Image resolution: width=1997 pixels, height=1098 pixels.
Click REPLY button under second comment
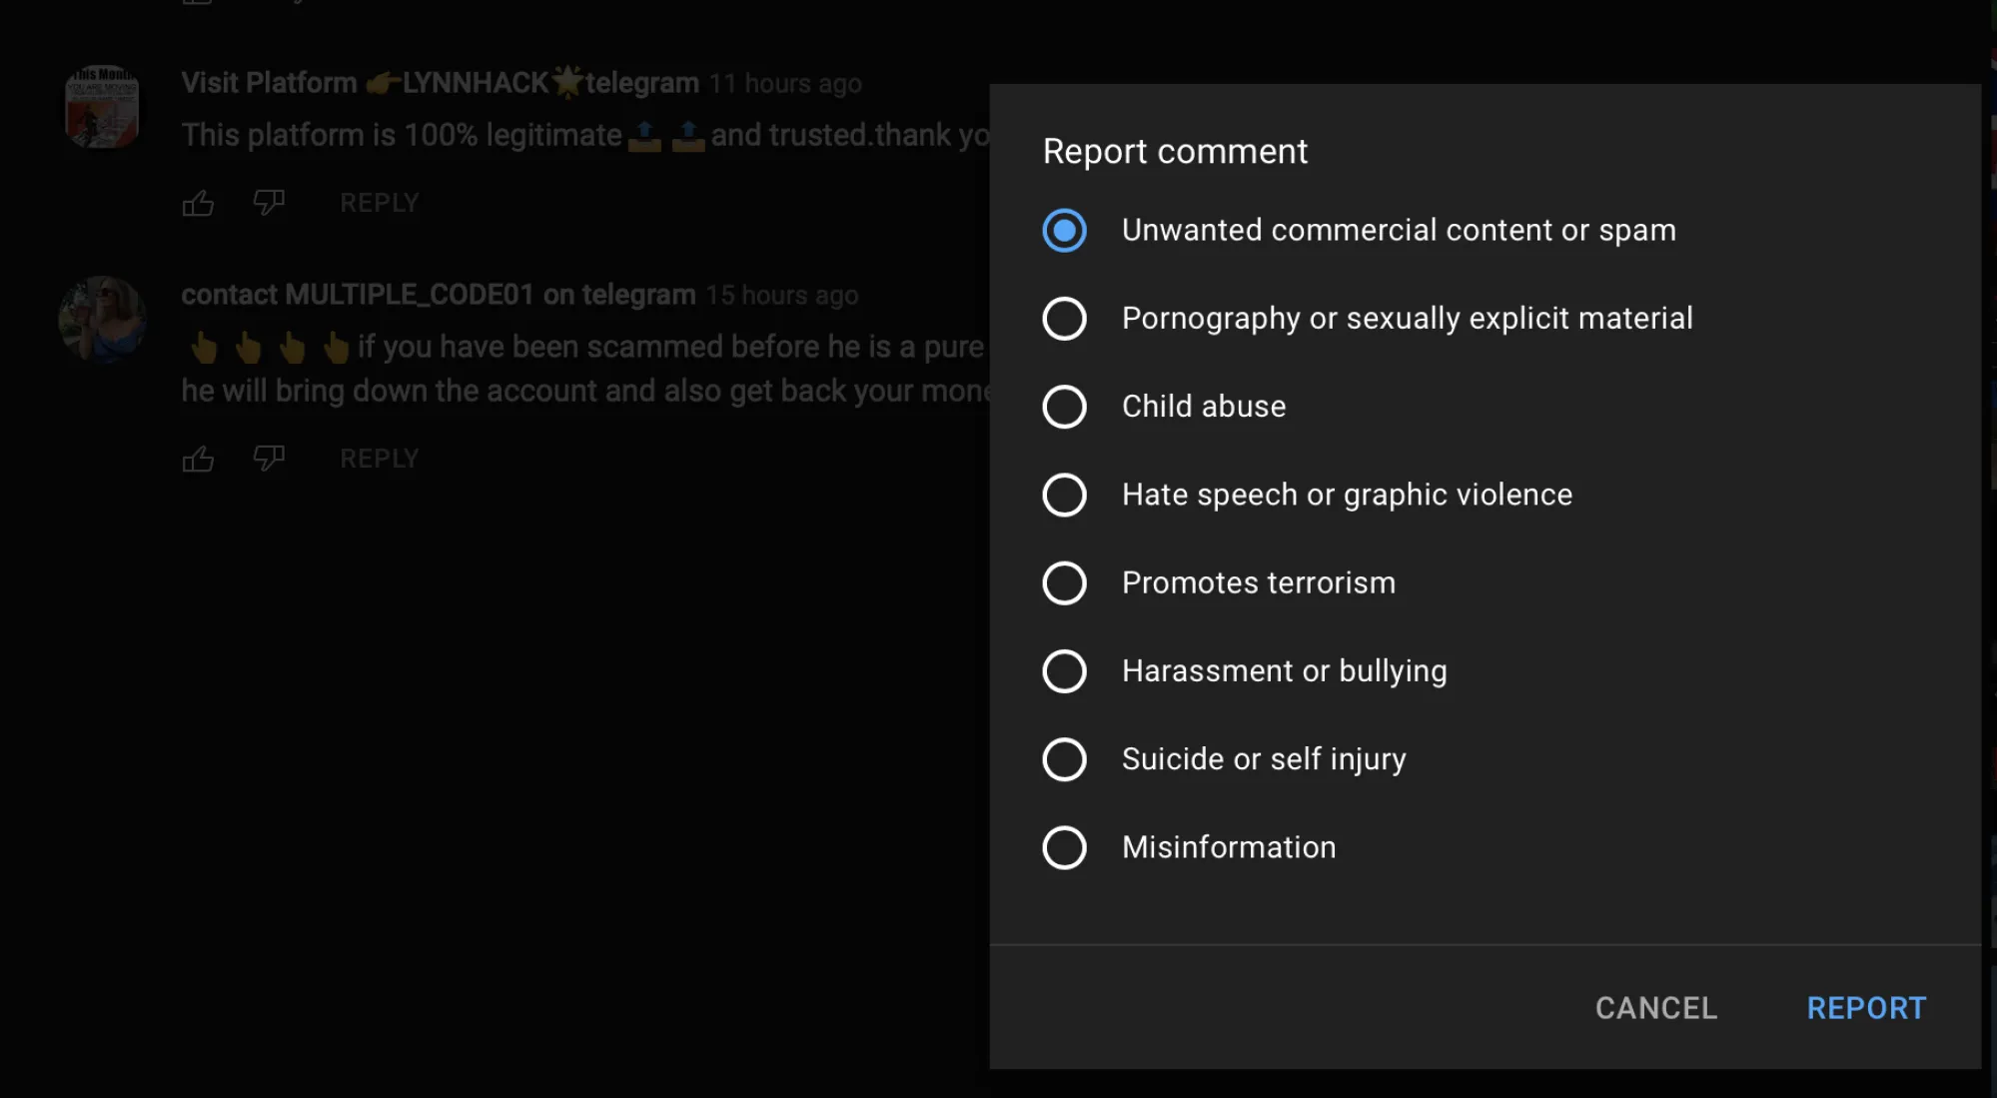click(x=380, y=459)
